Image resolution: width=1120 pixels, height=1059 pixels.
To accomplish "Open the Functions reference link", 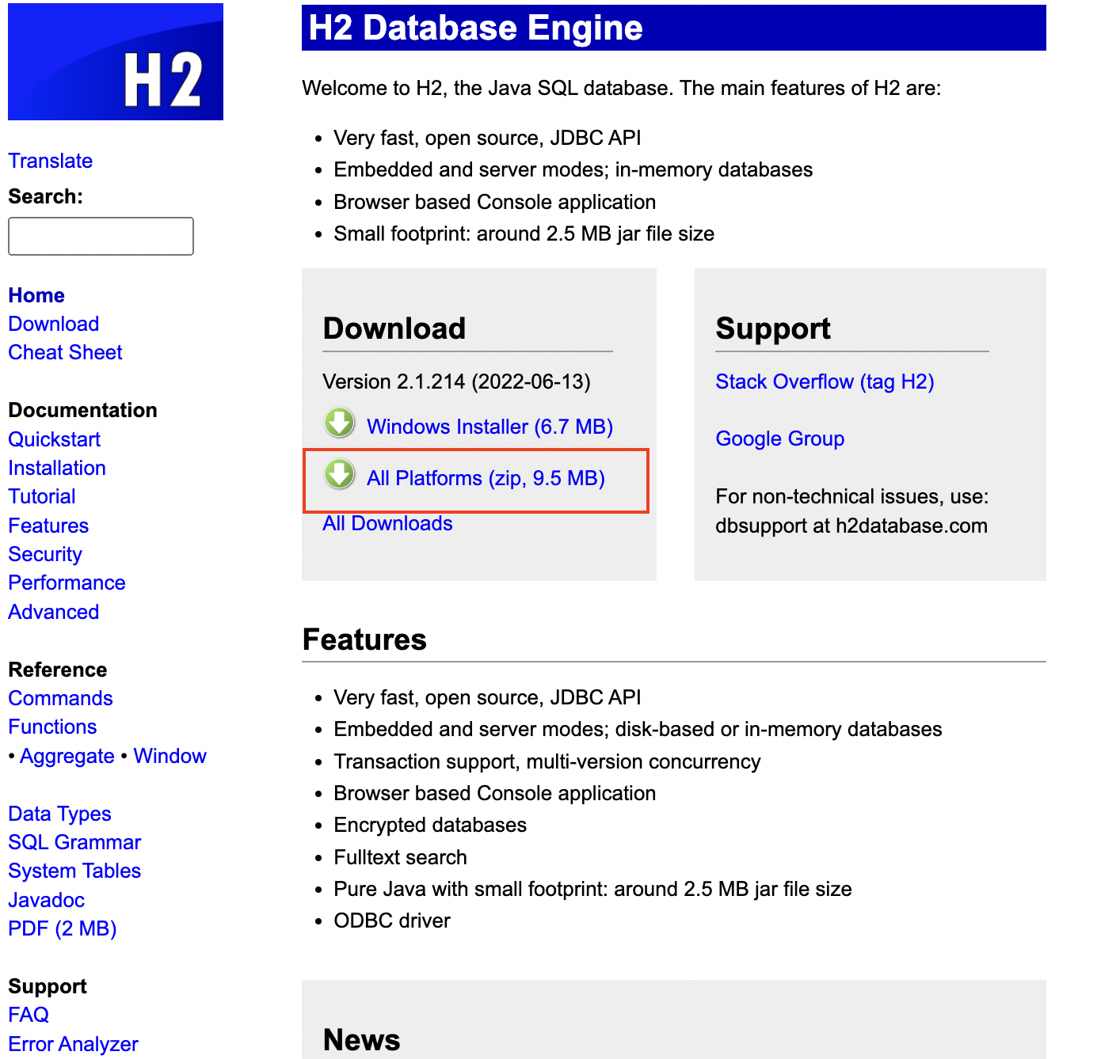I will (x=52, y=727).
